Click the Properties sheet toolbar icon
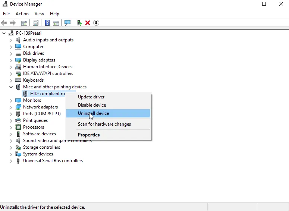This screenshot has height=211, width=289. [x=35, y=23]
